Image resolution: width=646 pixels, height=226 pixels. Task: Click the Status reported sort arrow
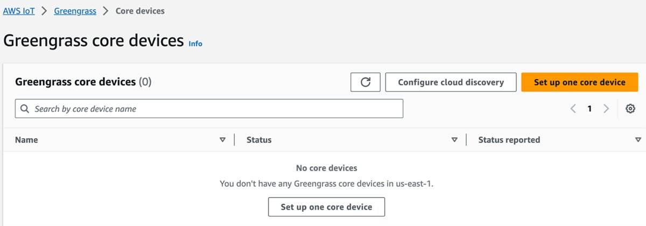click(637, 140)
